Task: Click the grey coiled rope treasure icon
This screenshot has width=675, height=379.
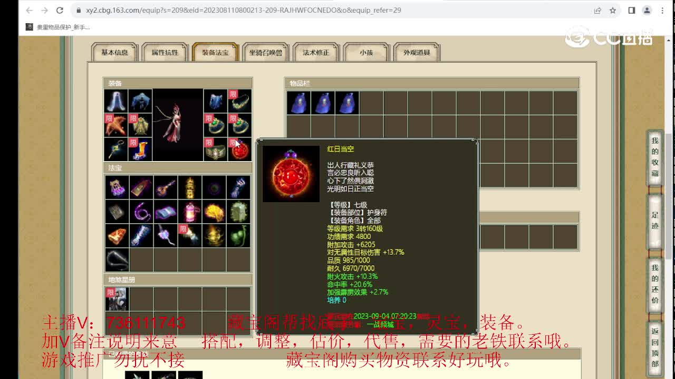Action: point(116,260)
